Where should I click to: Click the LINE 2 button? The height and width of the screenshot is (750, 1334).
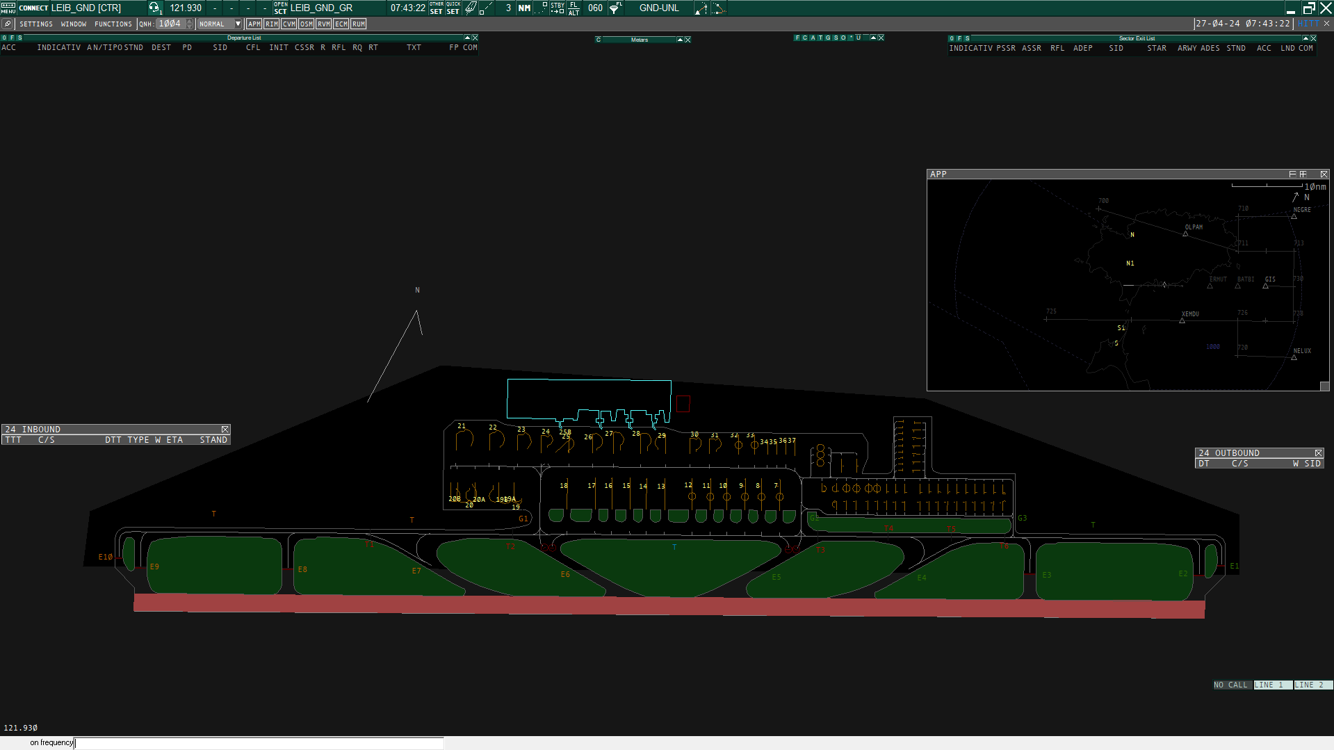(x=1312, y=685)
